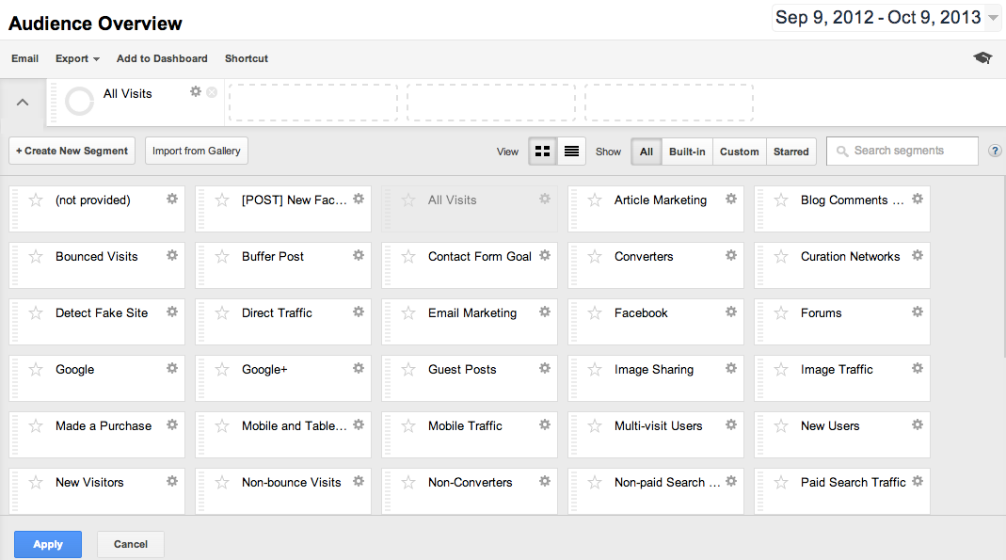The height and width of the screenshot is (560, 1006).
Task: Switch segments to grid view
Action: point(543,150)
